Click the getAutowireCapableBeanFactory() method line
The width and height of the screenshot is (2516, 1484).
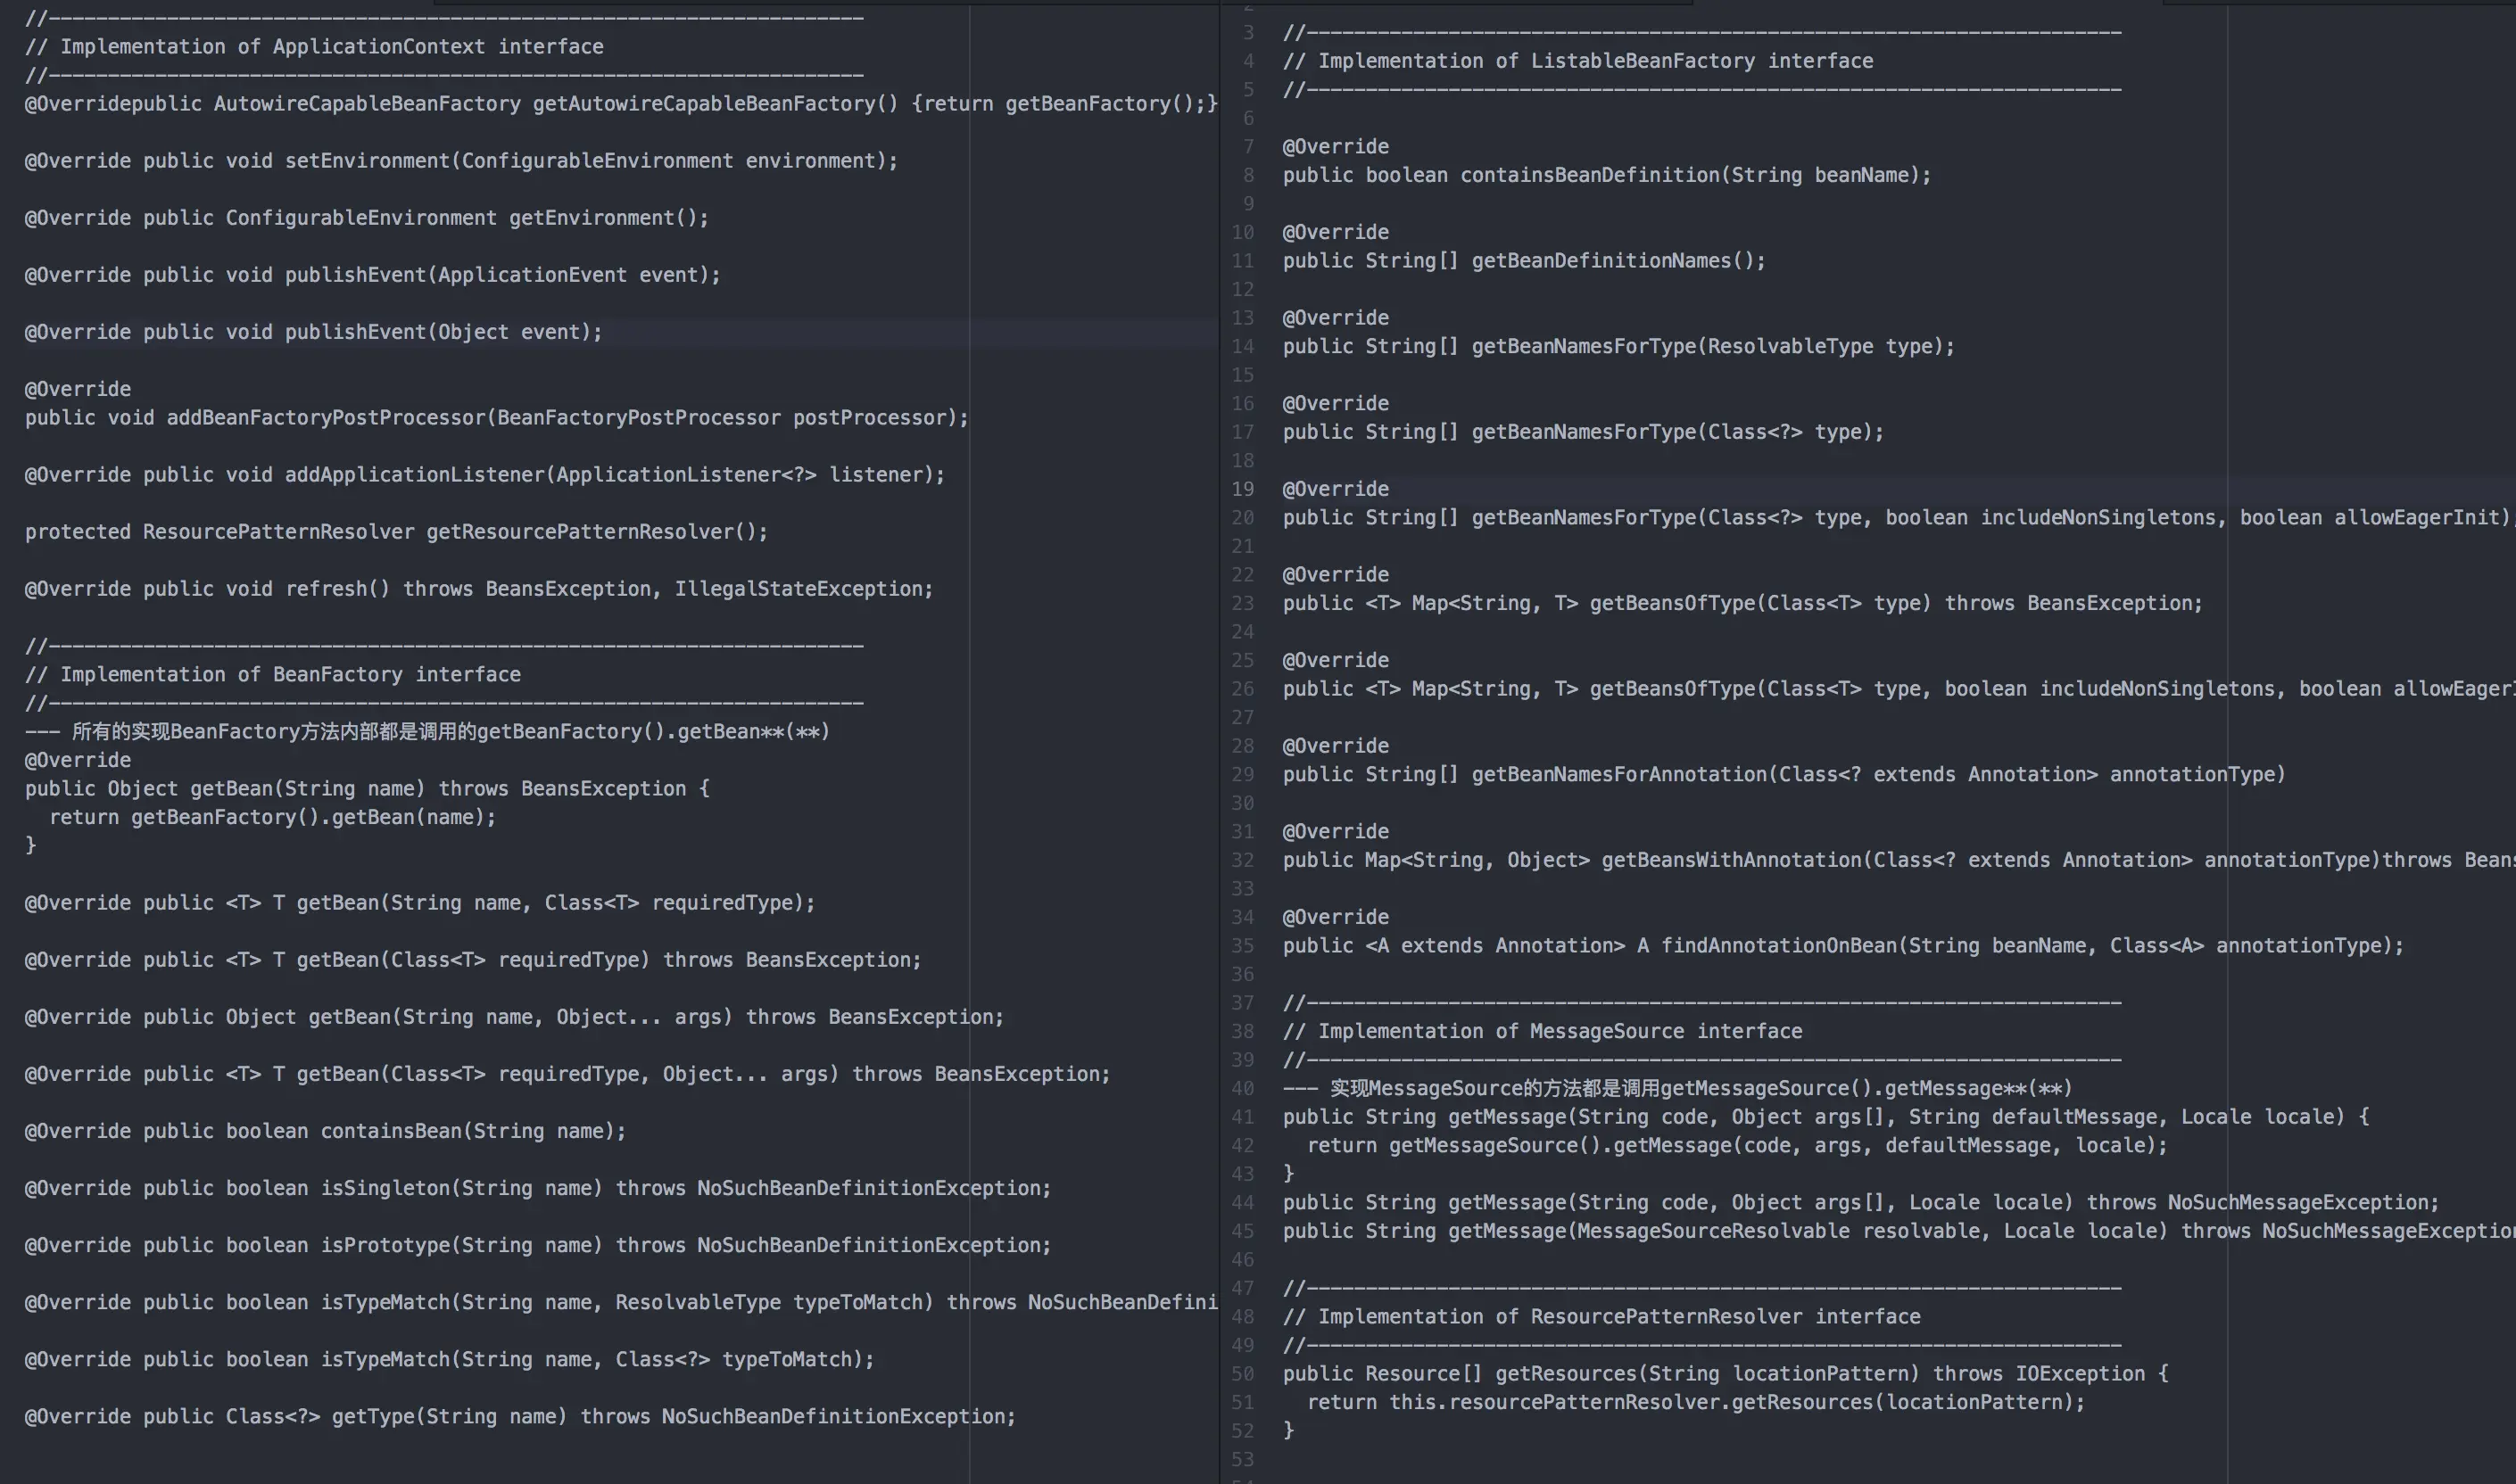621,103
